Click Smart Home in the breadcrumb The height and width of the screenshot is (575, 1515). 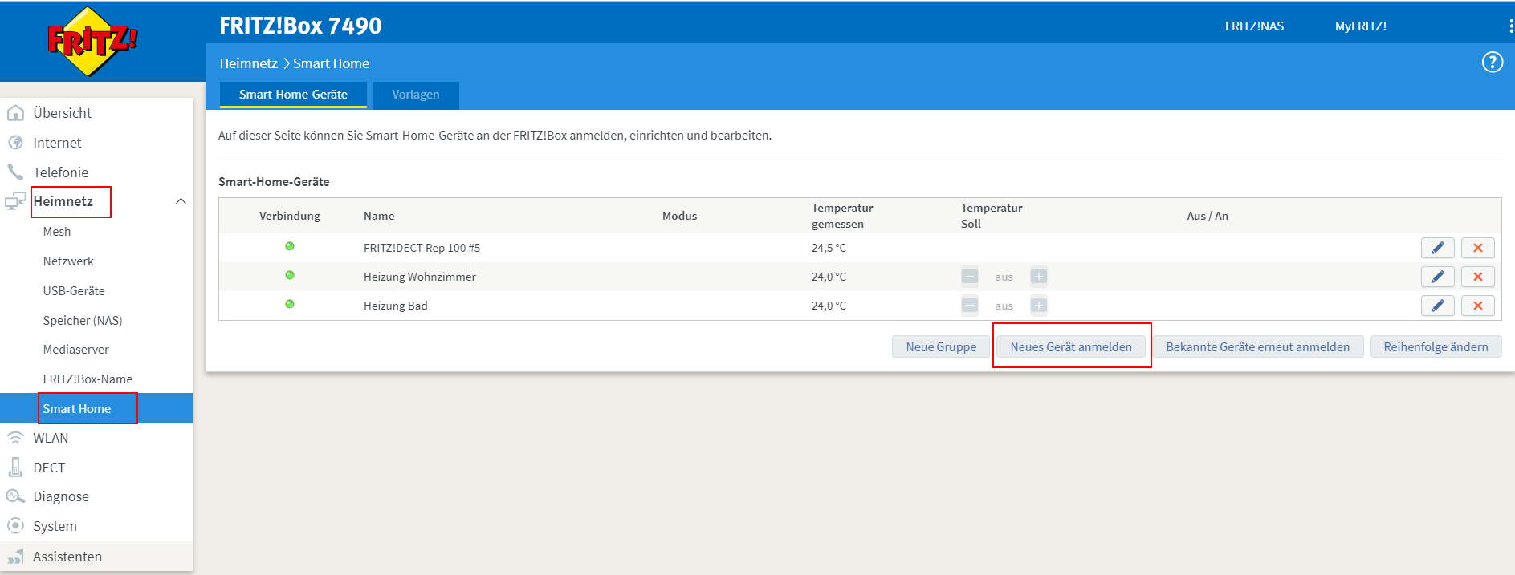coord(331,63)
